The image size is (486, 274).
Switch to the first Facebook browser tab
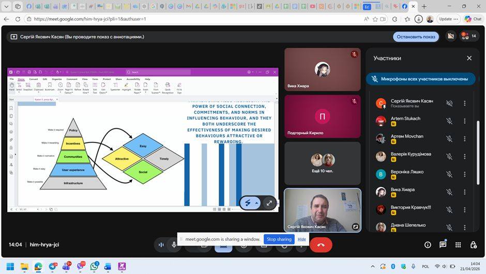coord(29,7)
